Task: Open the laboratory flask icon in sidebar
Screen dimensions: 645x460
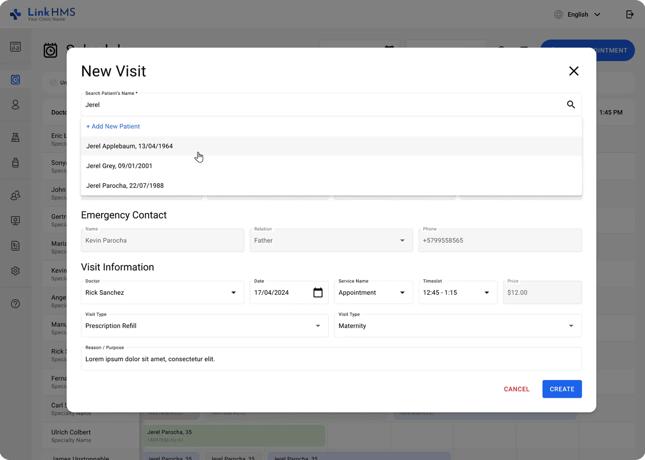Action: point(15,138)
